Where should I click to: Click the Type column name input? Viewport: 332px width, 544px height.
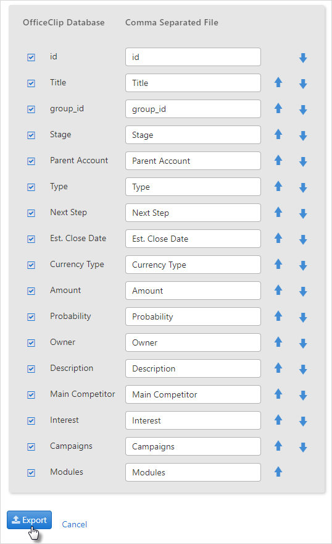(x=193, y=187)
